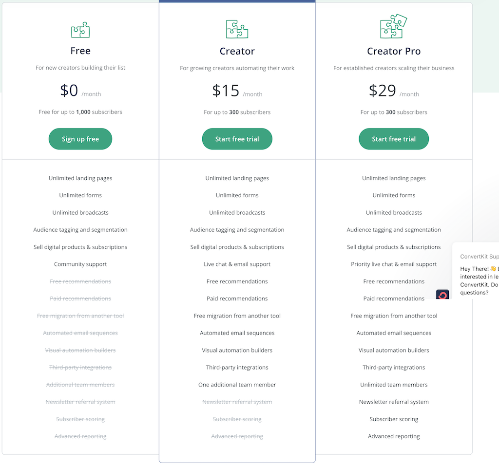499x465 pixels.
Task: Click Live chat & email support in Creator
Action: (x=237, y=264)
